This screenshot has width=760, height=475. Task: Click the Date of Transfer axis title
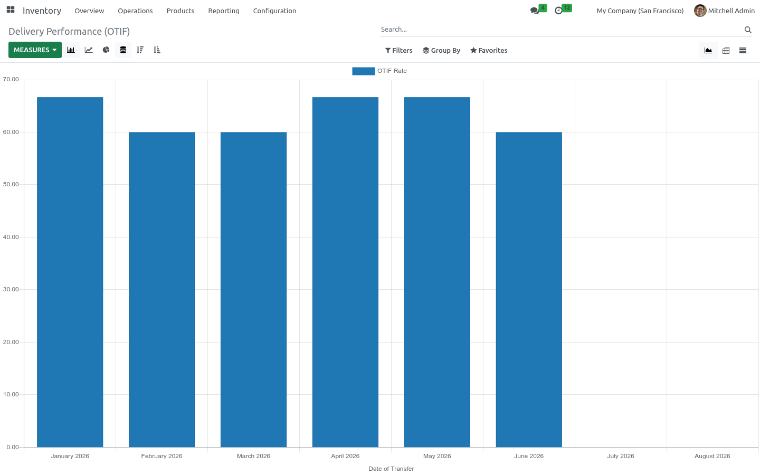point(391,469)
